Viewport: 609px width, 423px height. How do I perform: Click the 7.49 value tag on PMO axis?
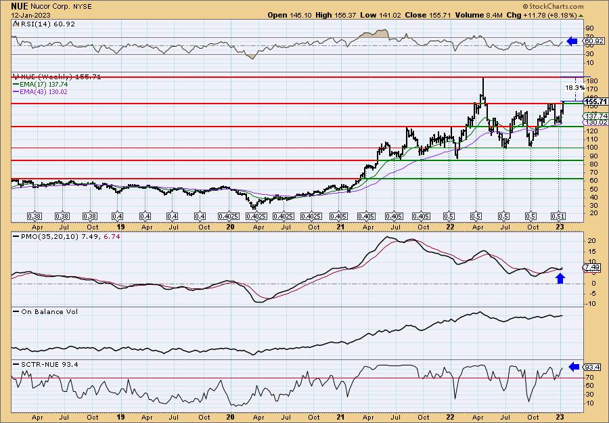point(593,267)
